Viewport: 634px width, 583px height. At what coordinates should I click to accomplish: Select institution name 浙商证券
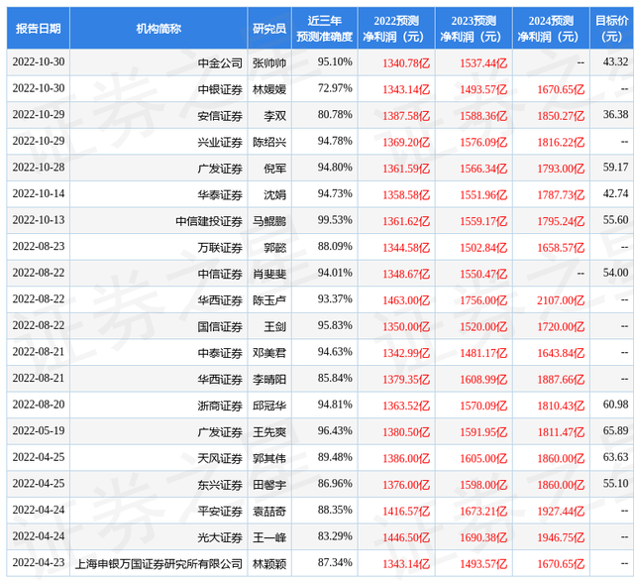point(220,406)
